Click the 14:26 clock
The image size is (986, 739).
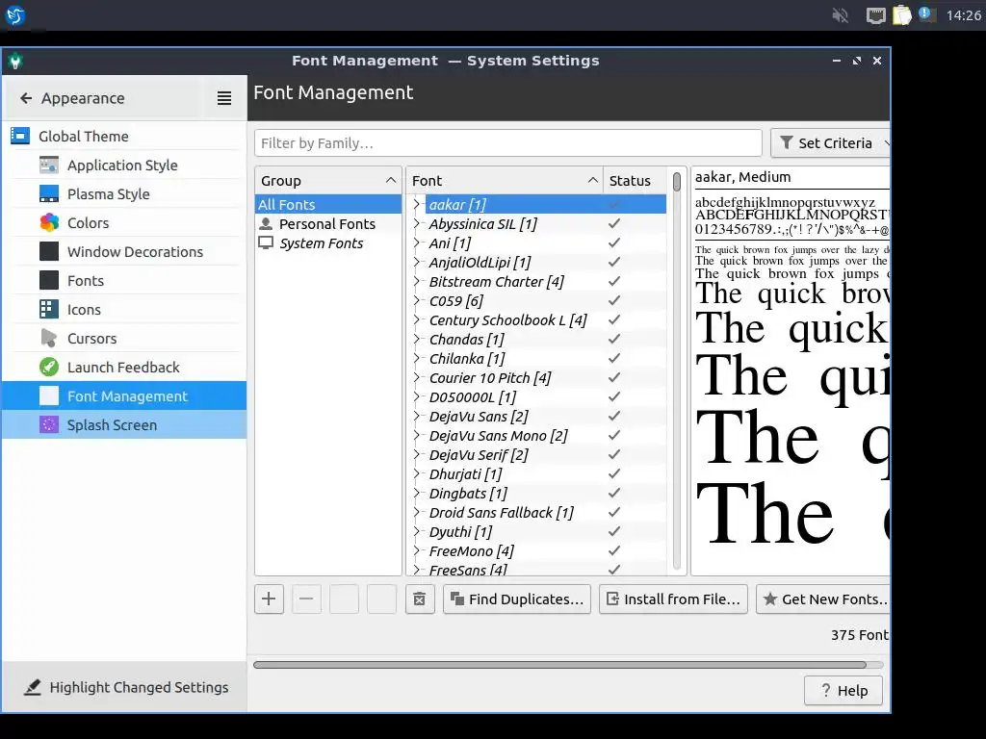963,15
